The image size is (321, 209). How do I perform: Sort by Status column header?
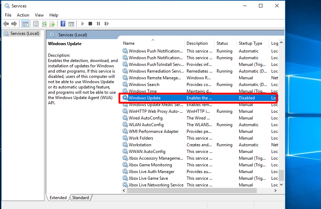coord(225,43)
